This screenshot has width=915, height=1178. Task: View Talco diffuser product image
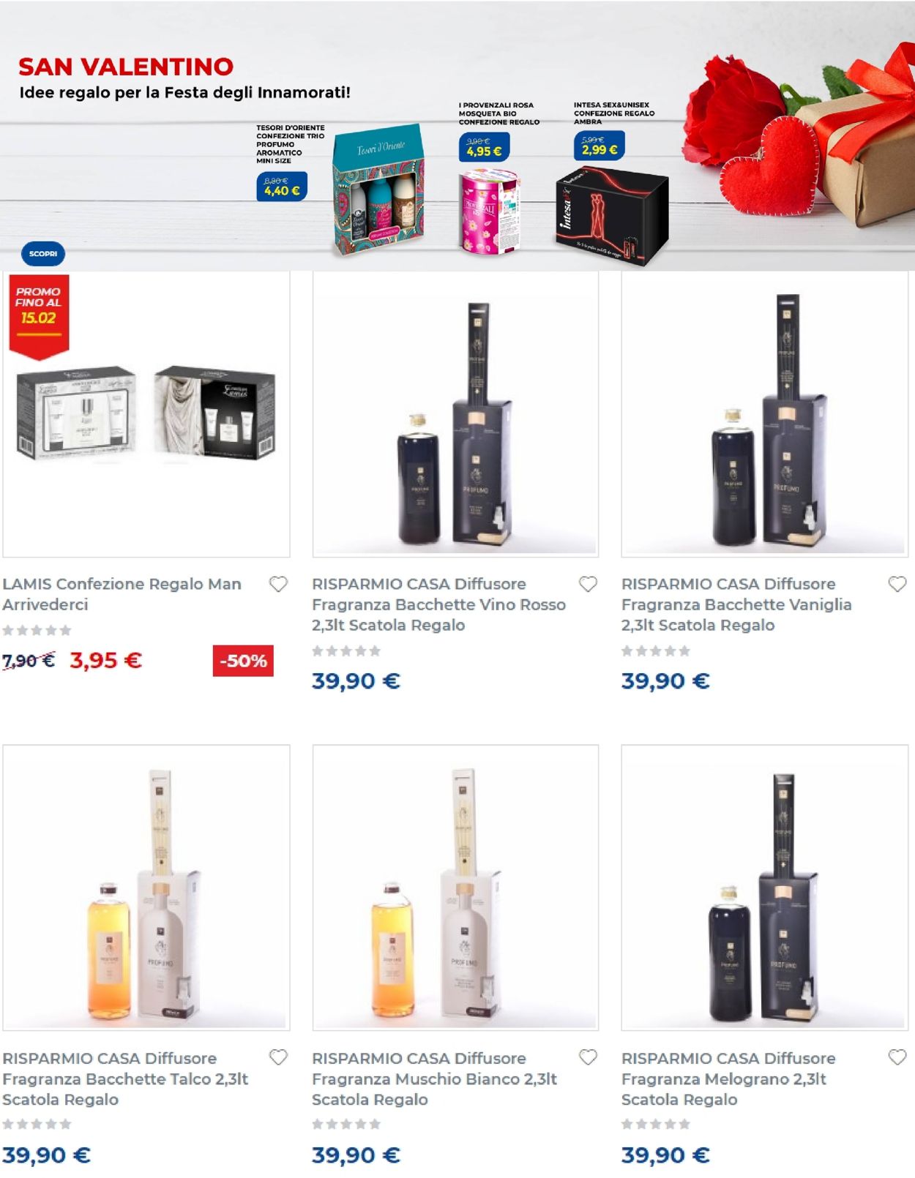146,888
